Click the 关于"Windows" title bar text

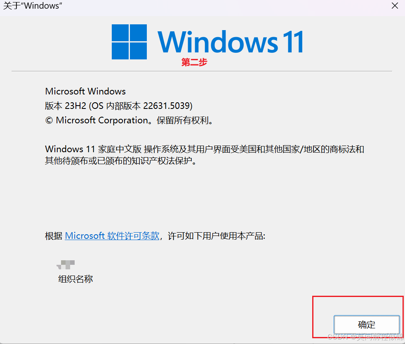click(x=33, y=6)
